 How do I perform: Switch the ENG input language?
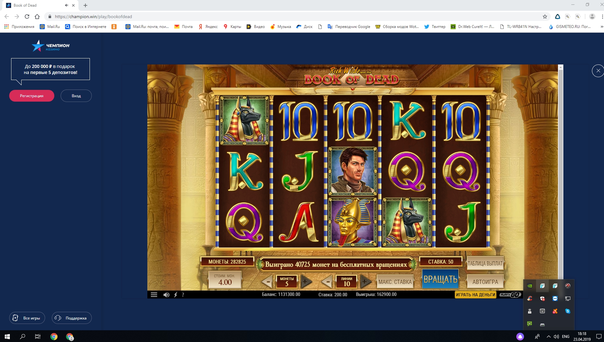[x=566, y=336]
